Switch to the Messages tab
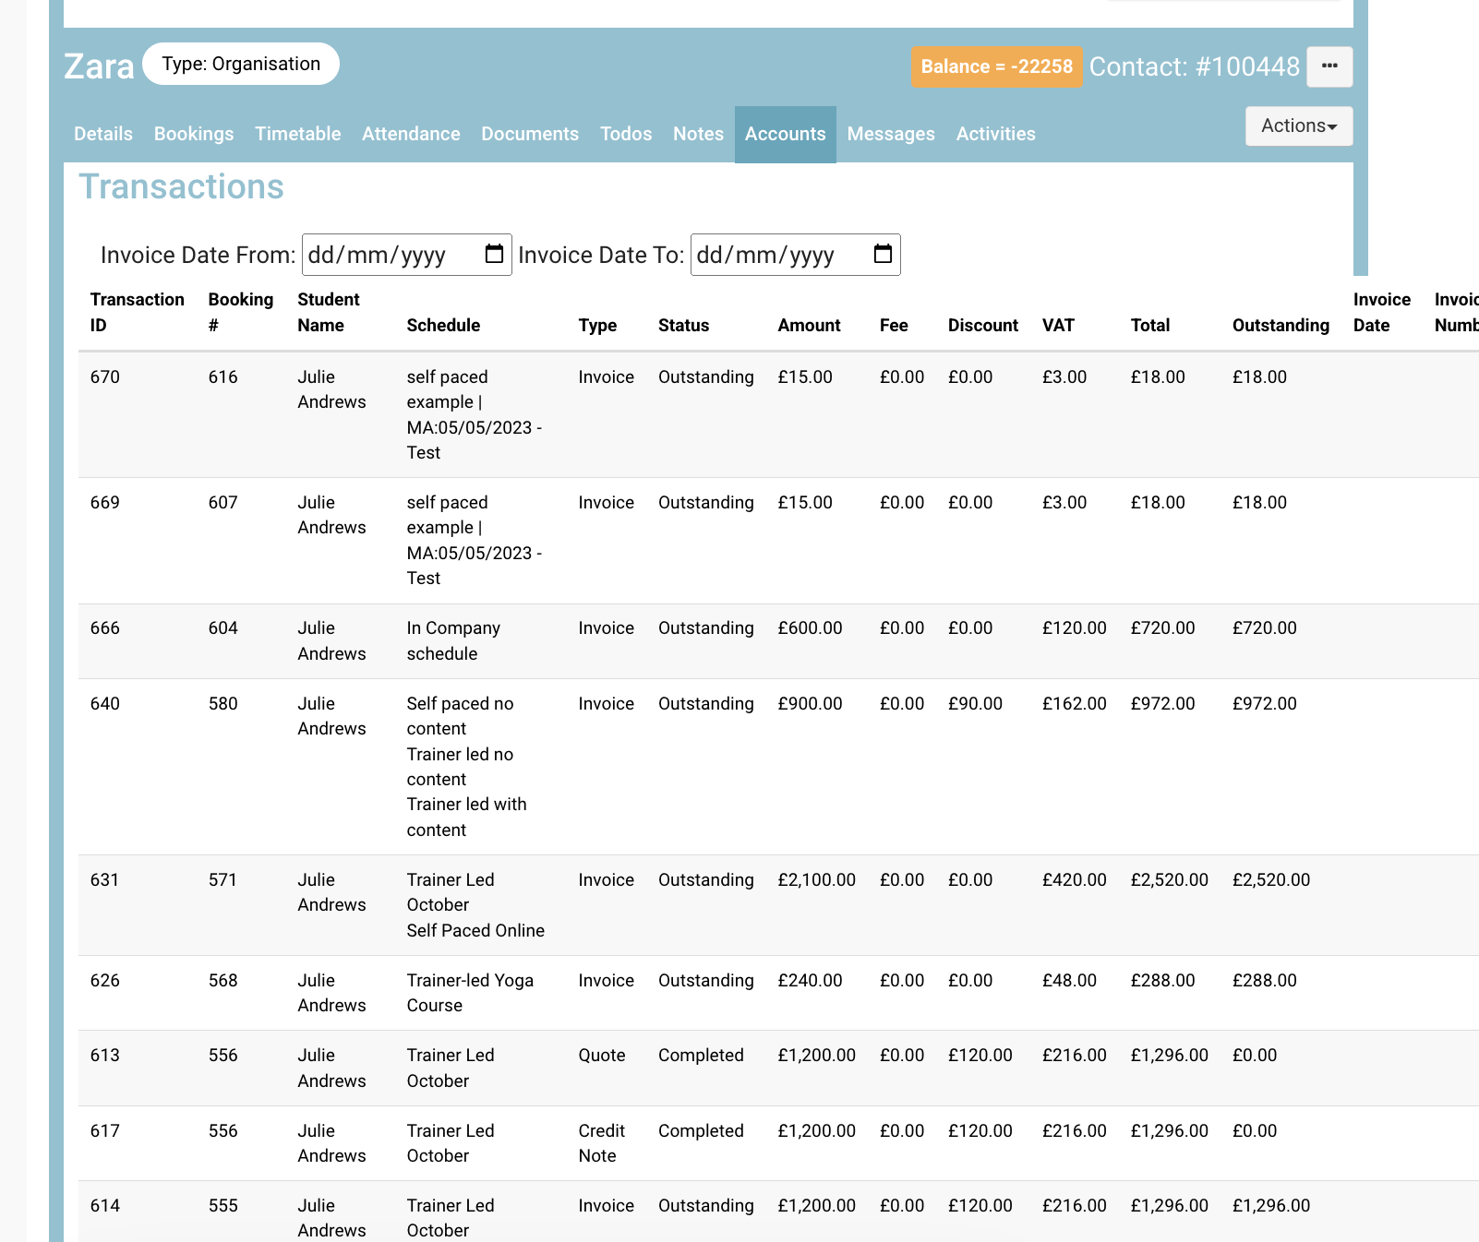1479x1242 pixels. point(891,134)
